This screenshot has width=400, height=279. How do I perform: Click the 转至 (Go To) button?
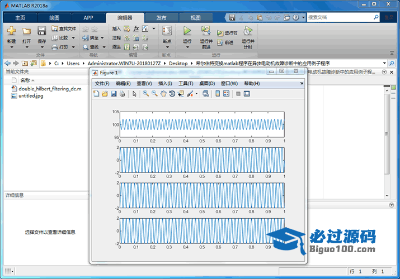click(x=90, y=38)
